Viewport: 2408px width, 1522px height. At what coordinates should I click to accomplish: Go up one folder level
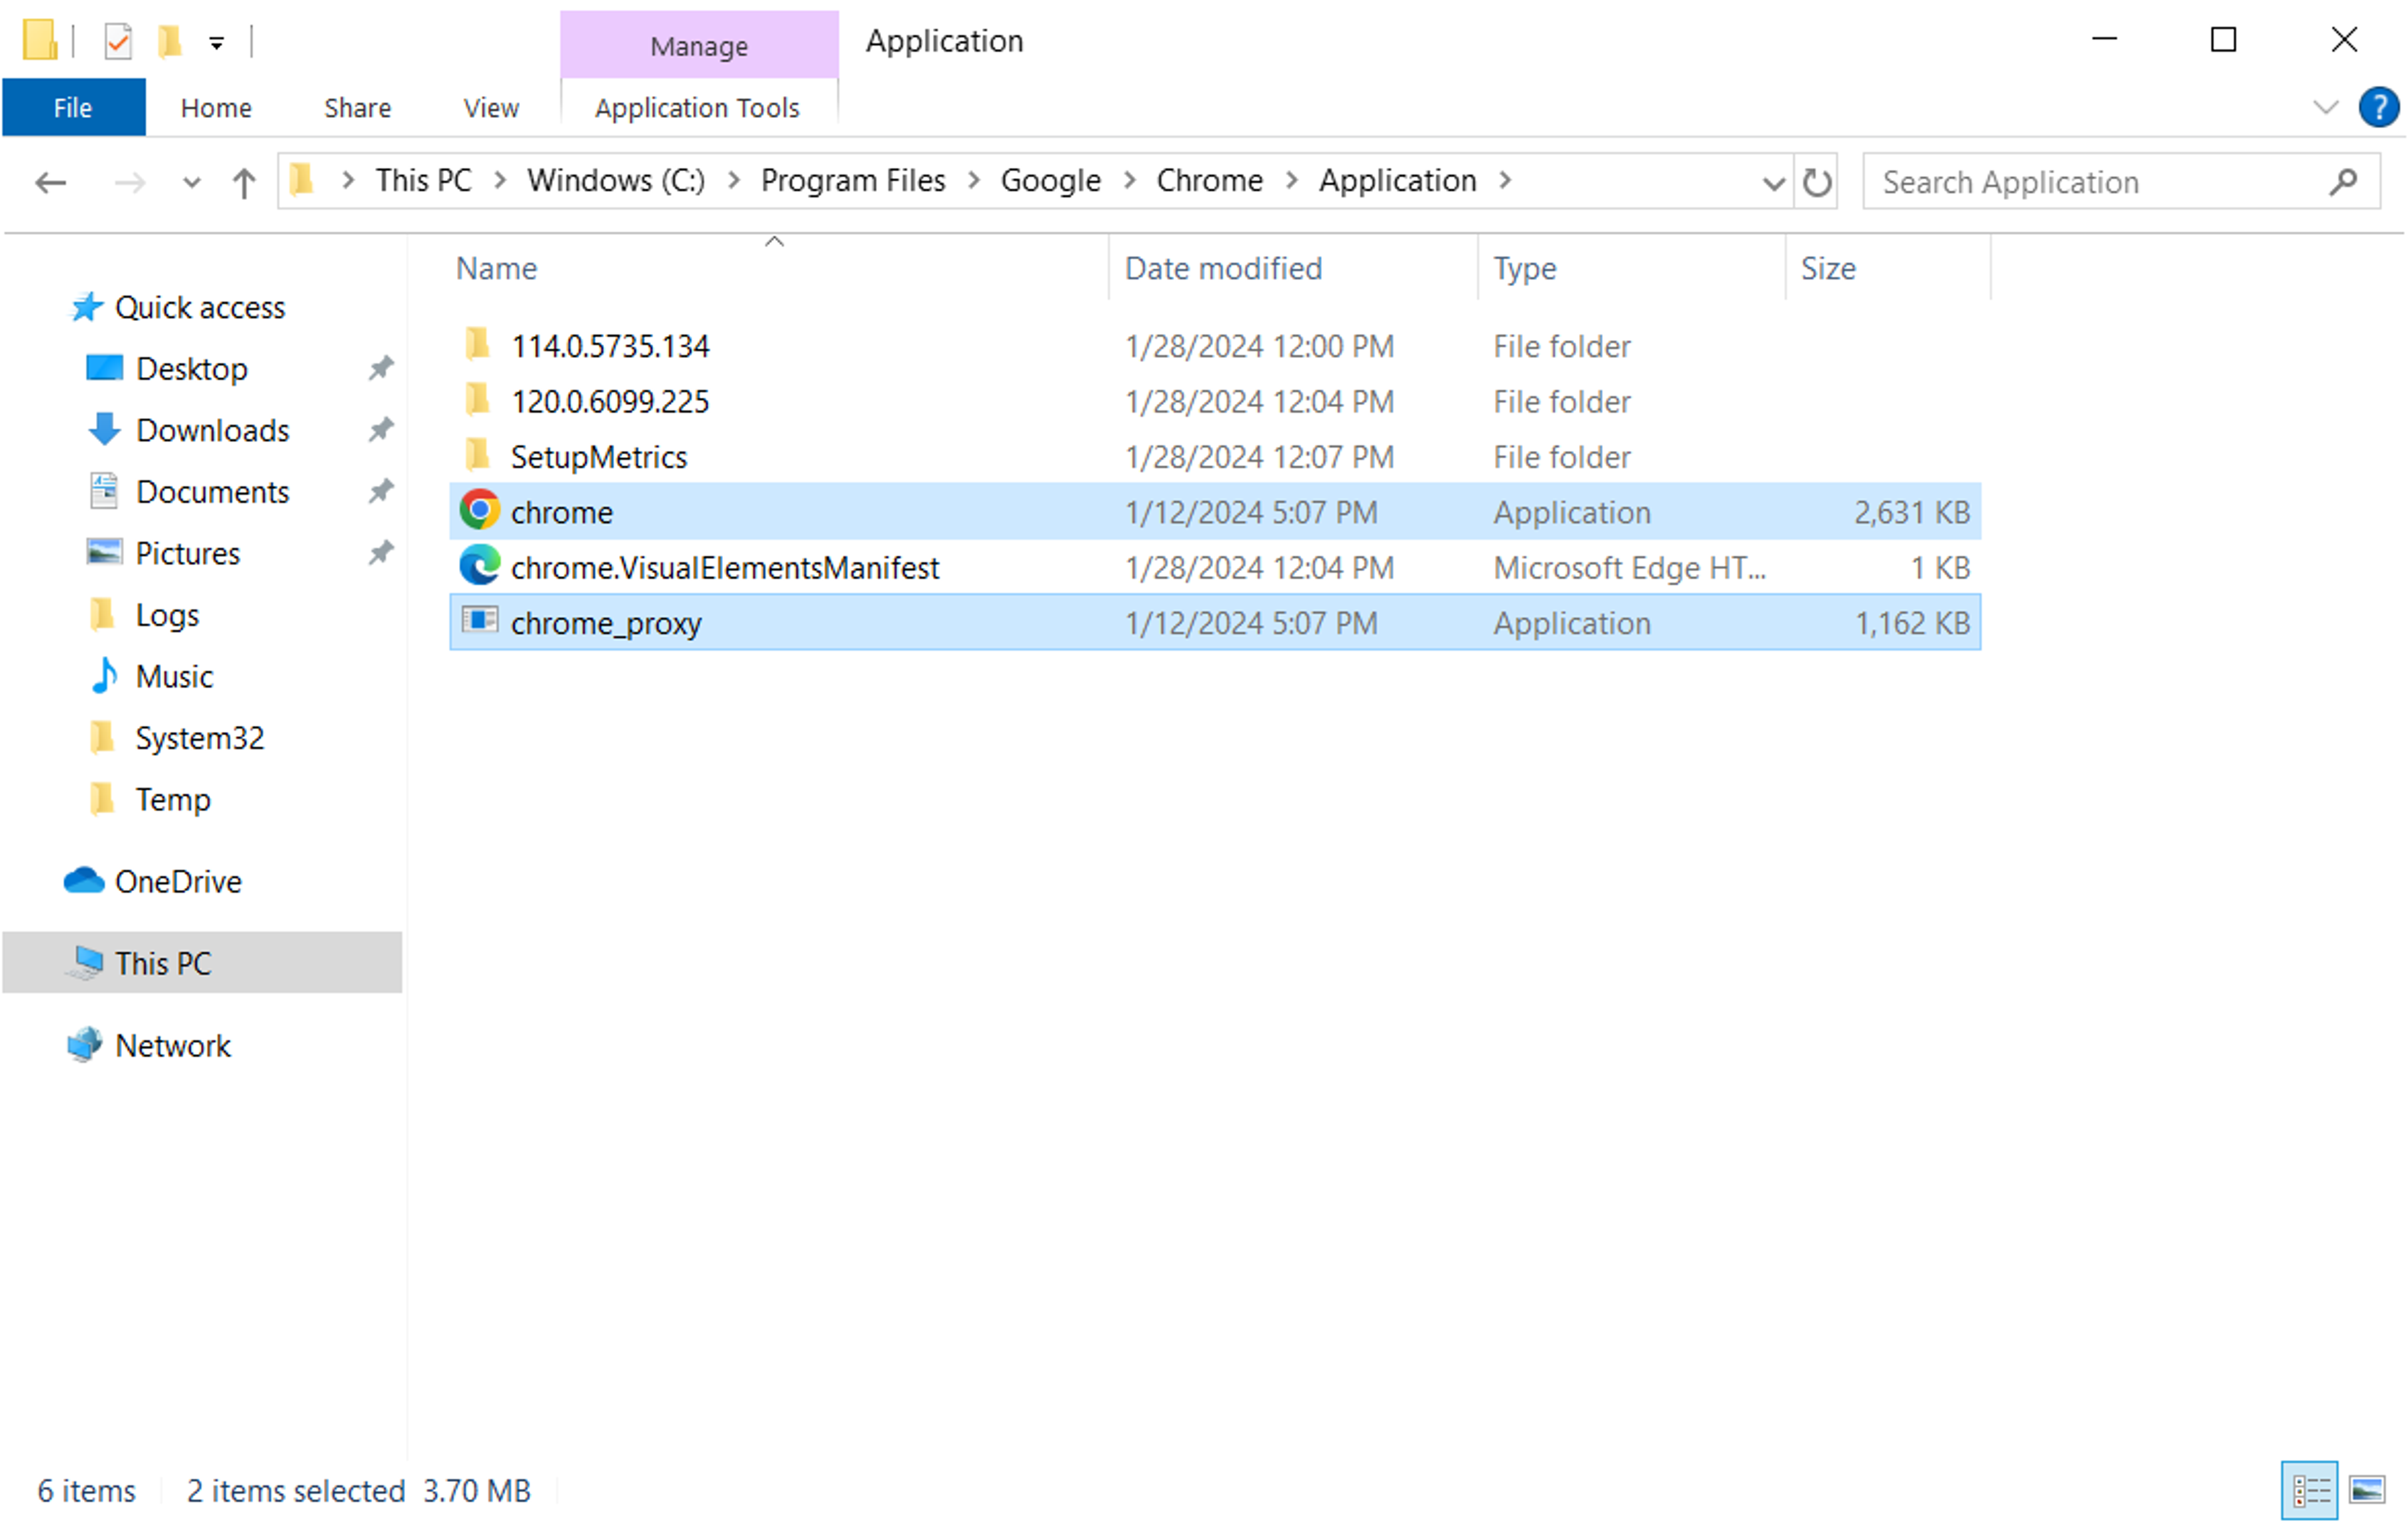243,182
